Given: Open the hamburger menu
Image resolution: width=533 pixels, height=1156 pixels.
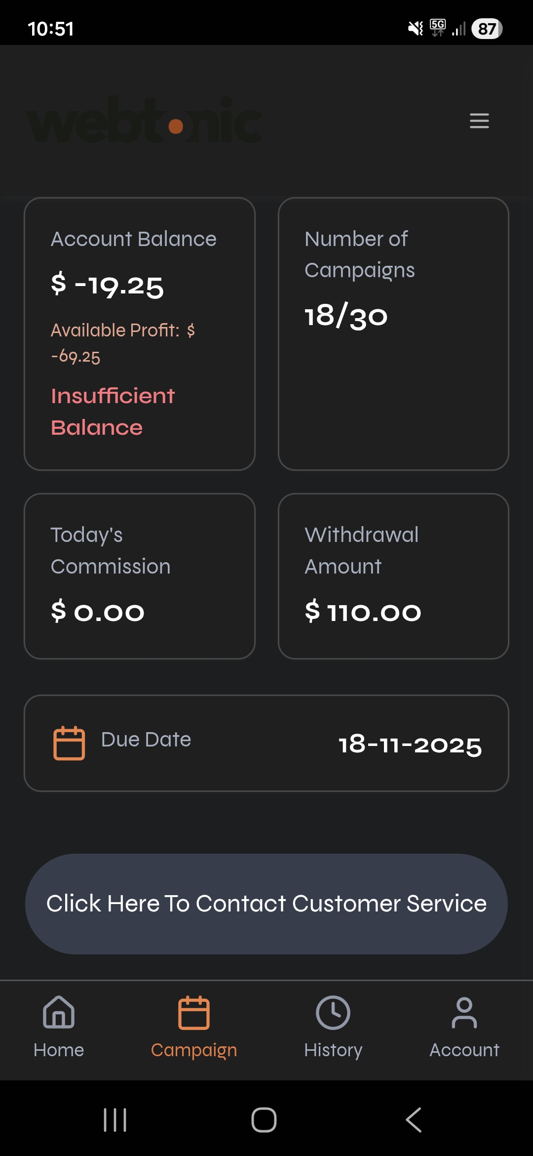Looking at the screenshot, I should coord(479,121).
